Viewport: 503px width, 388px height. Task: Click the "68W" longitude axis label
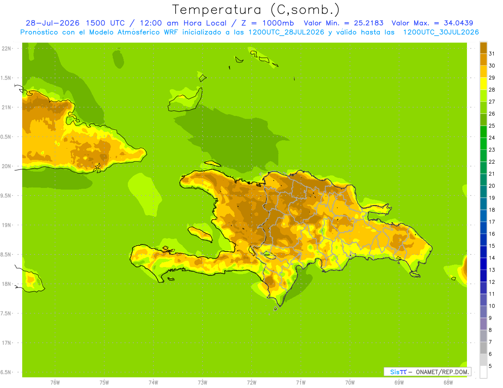pyautogui.click(x=448, y=383)
